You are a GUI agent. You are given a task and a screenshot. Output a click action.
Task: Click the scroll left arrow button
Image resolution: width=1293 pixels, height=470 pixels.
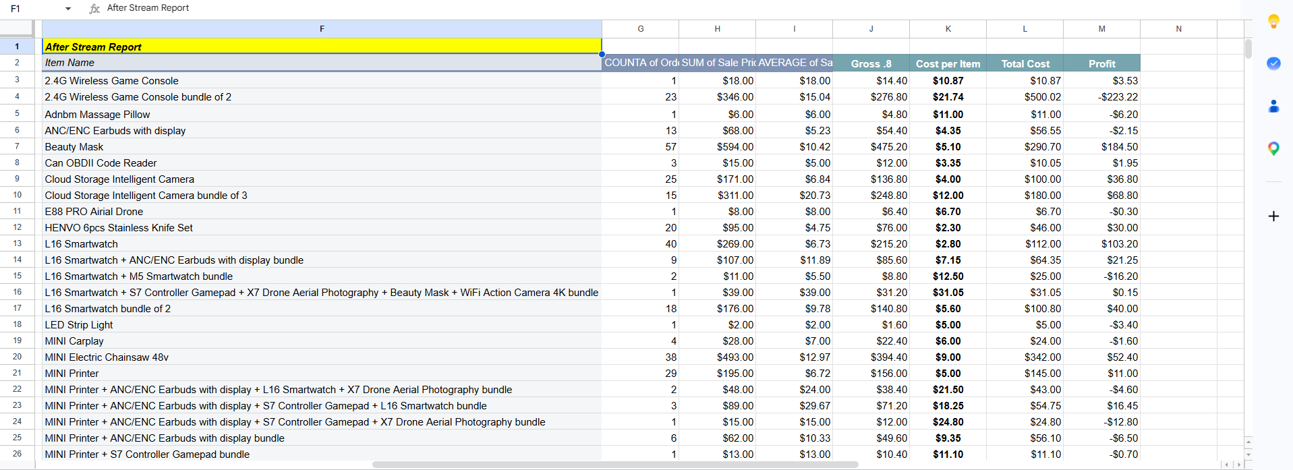1226,465
